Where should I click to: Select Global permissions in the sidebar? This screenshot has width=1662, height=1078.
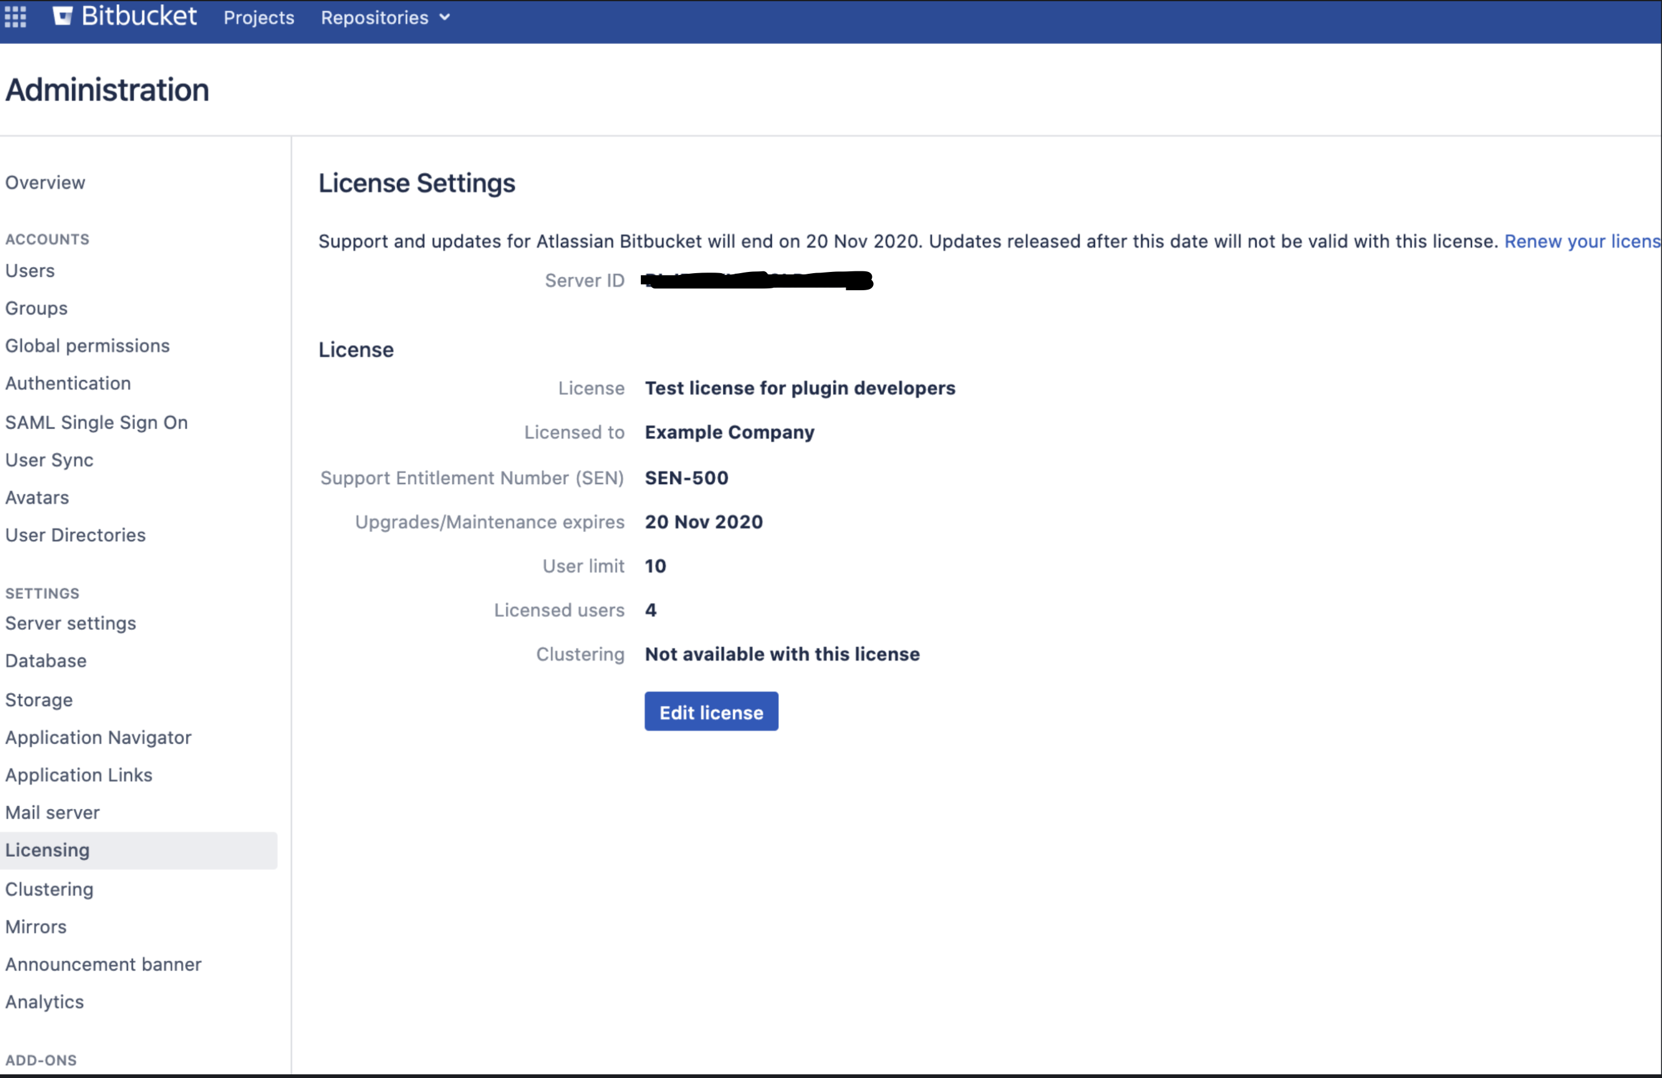pos(87,346)
